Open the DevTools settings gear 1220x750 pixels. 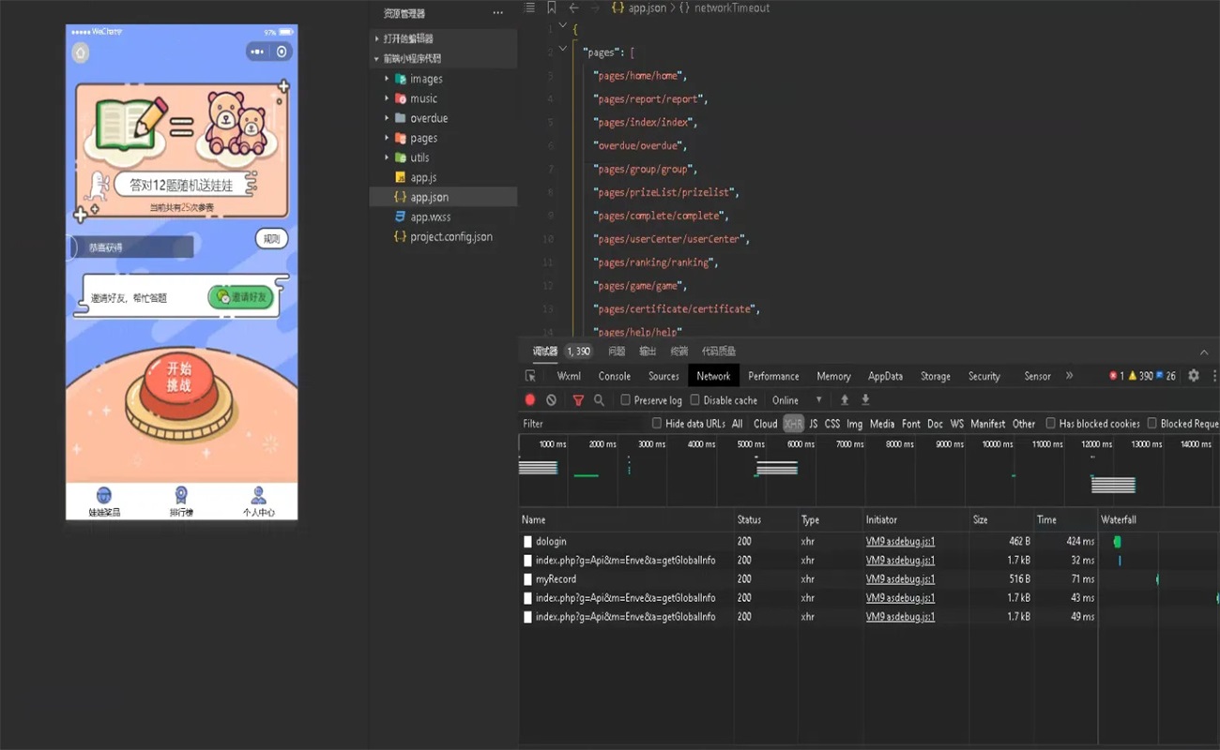click(x=1194, y=376)
